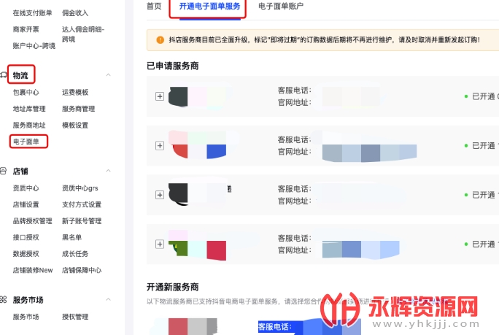Open 在线支付账单 in sidebar

click(x=32, y=13)
